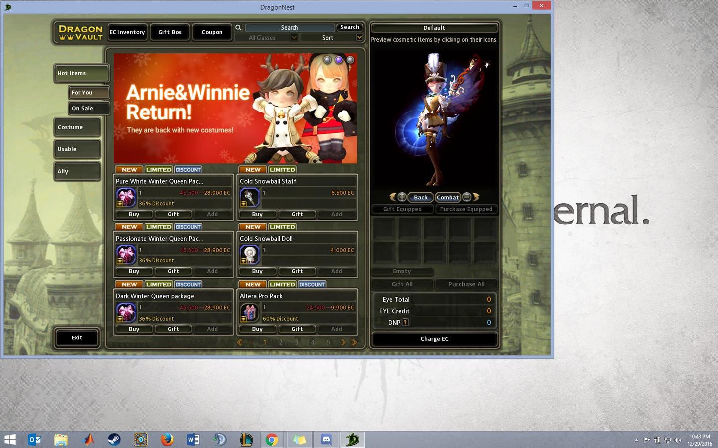This screenshot has width=718, height=448.
Task: Click the Search button
Action: click(x=350, y=27)
